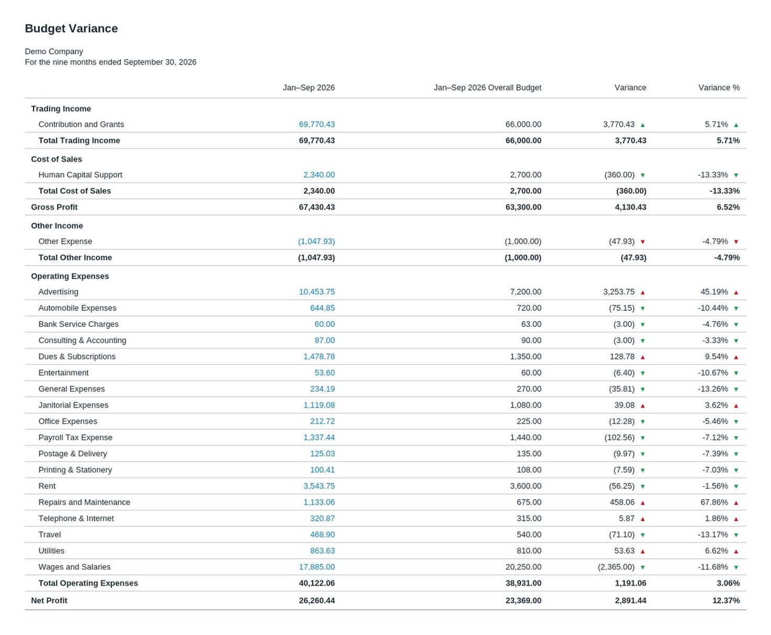Click green down arrow beside Rent (56.25)
This screenshot has height=635, width=771.
tap(643, 487)
